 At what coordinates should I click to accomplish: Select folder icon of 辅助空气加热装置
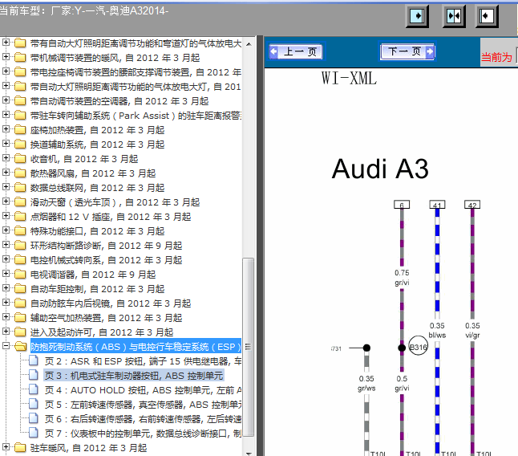coord(20,318)
